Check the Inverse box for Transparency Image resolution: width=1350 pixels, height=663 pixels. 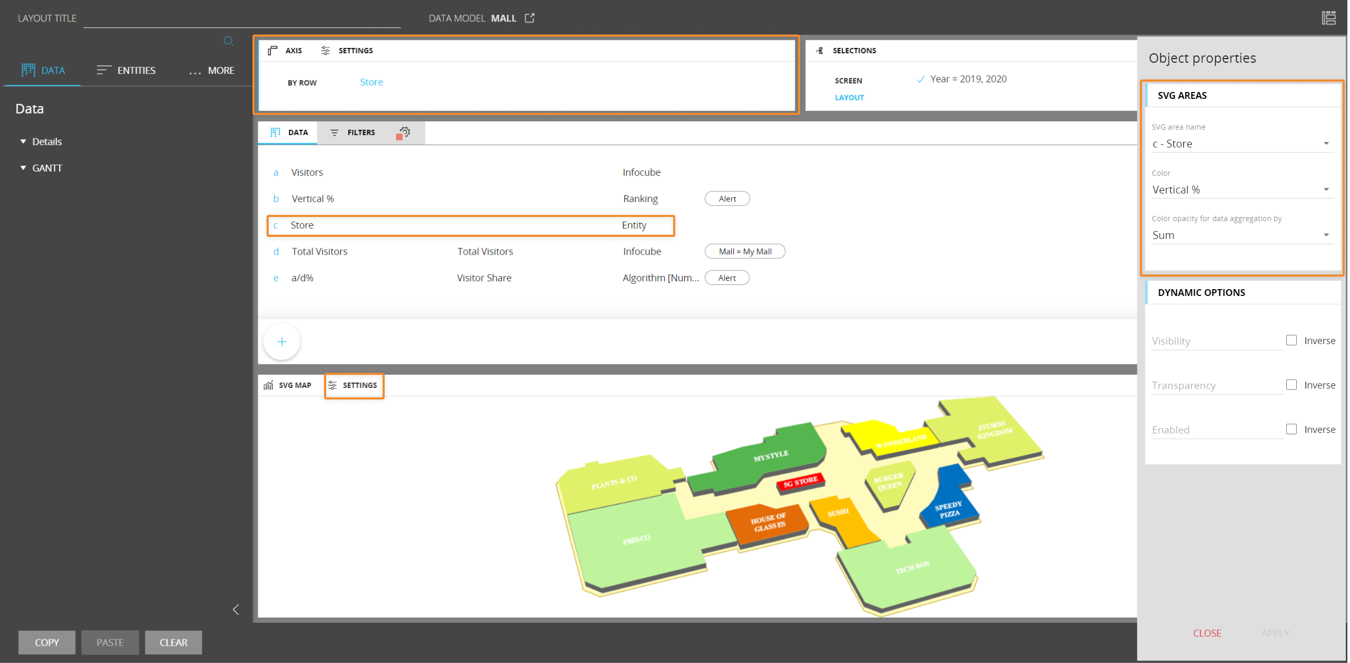pos(1291,385)
